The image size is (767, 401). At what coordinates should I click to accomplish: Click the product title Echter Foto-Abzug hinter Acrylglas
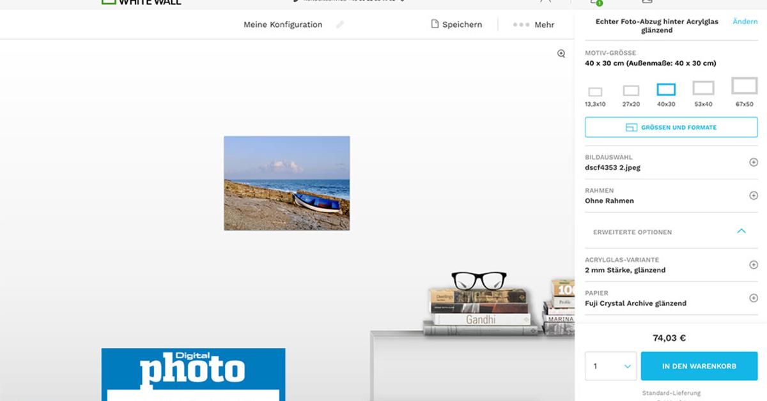point(657,26)
